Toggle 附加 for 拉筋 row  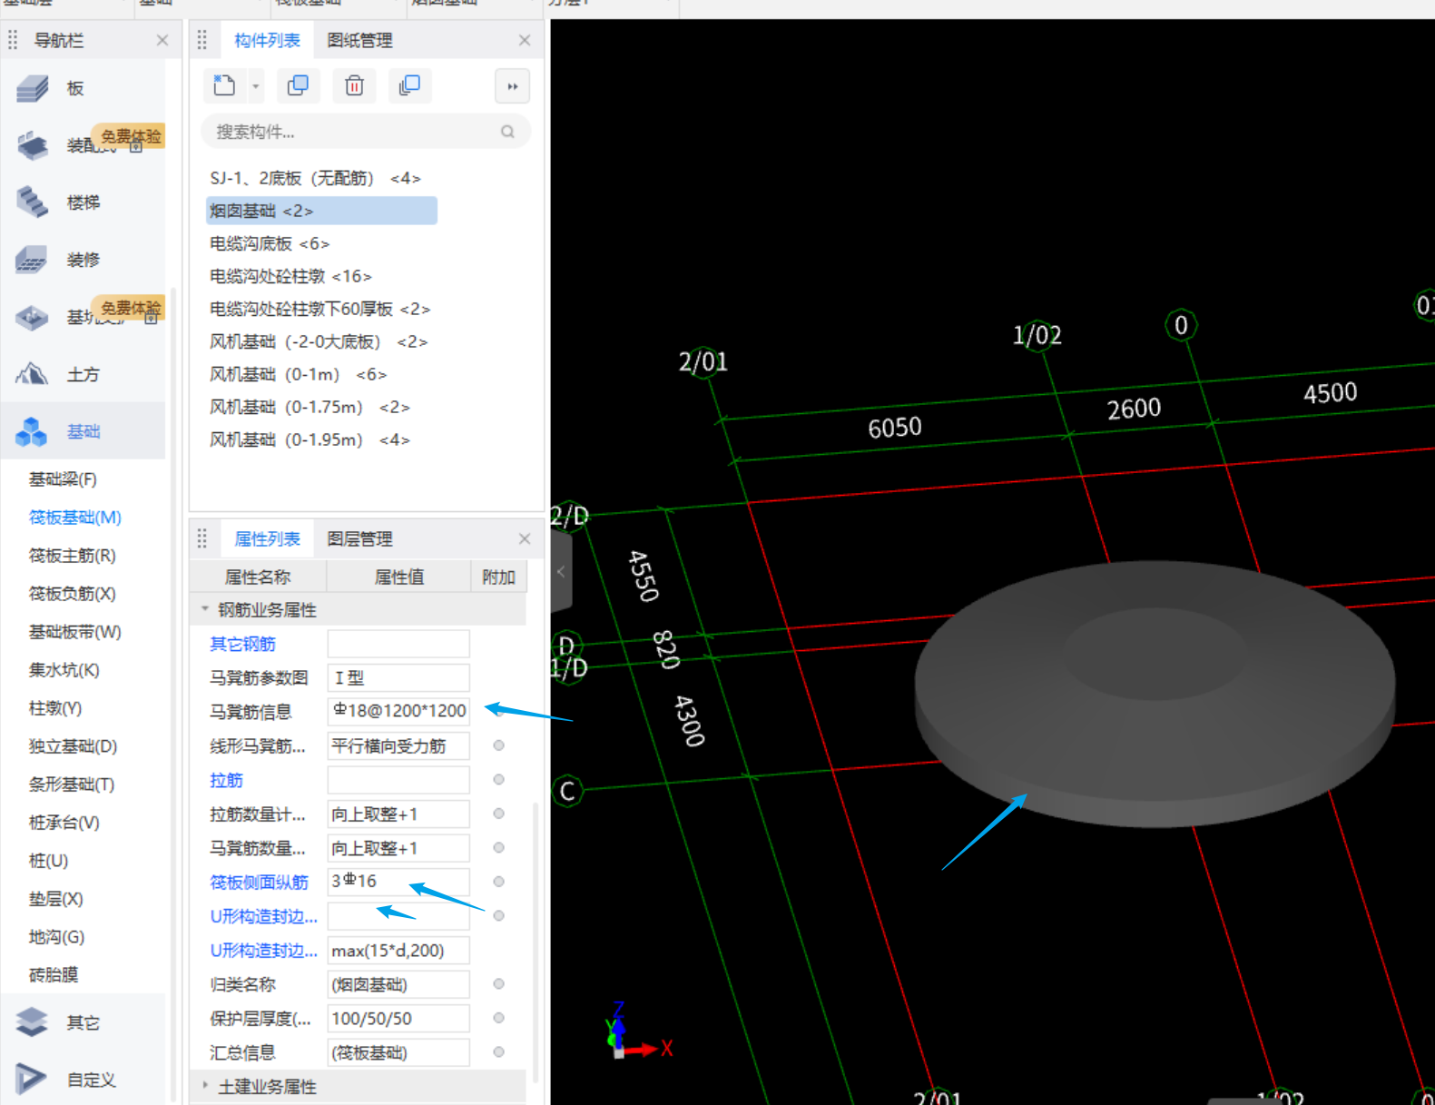click(498, 779)
